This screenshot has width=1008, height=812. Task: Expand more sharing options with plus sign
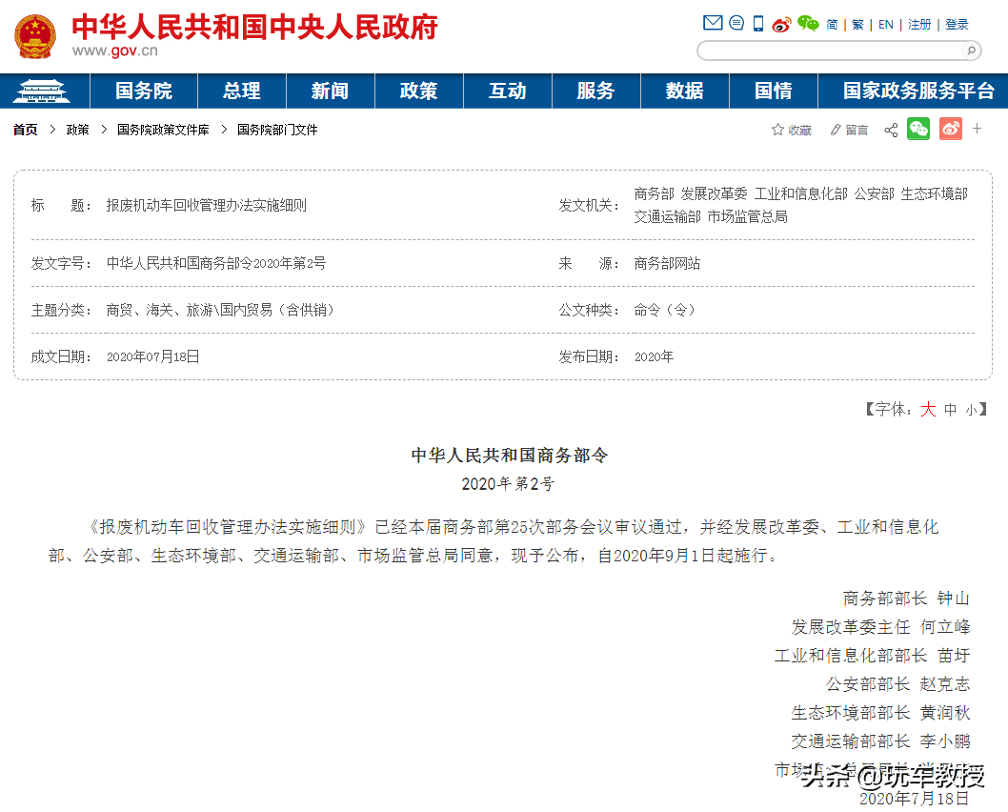pyautogui.click(x=978, y=130)
